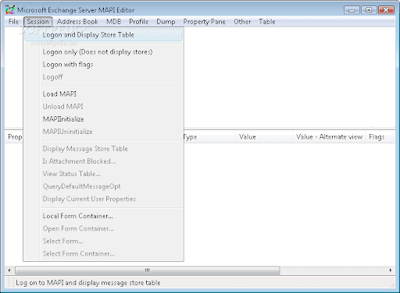Click Display Message Store Table
Image resolution: width=400 pixels, height=293 pixels.
104,149
